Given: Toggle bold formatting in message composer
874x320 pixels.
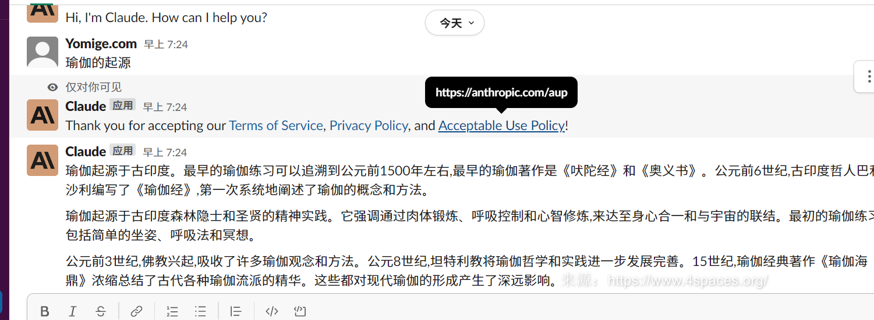Looking at the screenshot, I should [45, 311].
